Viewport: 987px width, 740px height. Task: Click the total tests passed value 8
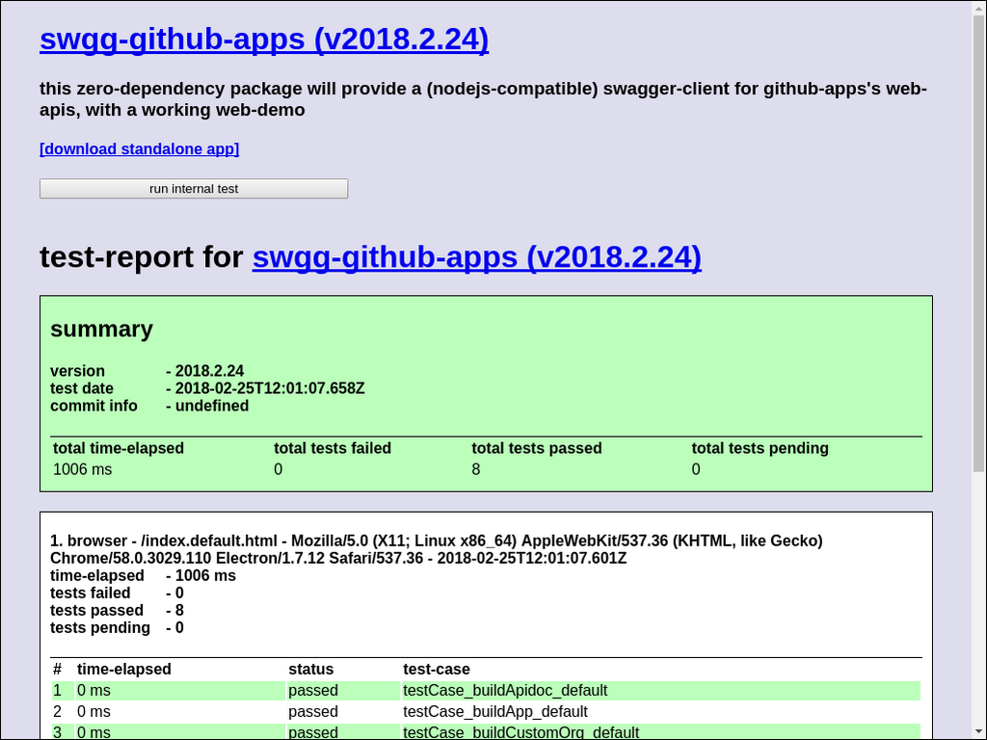(476, 469)
